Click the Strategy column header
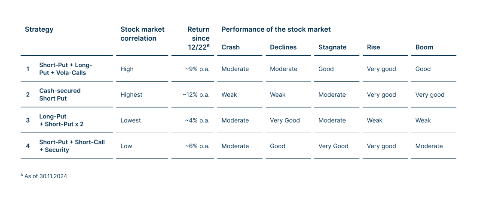Screen dimensions: 477x200 pos(39,30)
